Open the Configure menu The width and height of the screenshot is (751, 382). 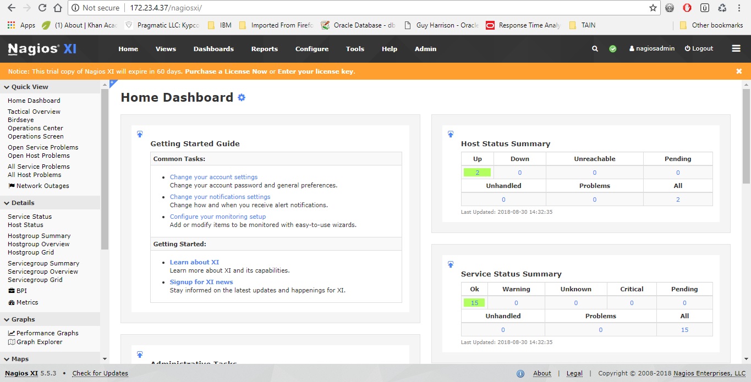[x=312, y=49]
